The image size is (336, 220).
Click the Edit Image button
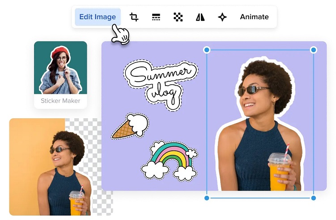[98, 17]
